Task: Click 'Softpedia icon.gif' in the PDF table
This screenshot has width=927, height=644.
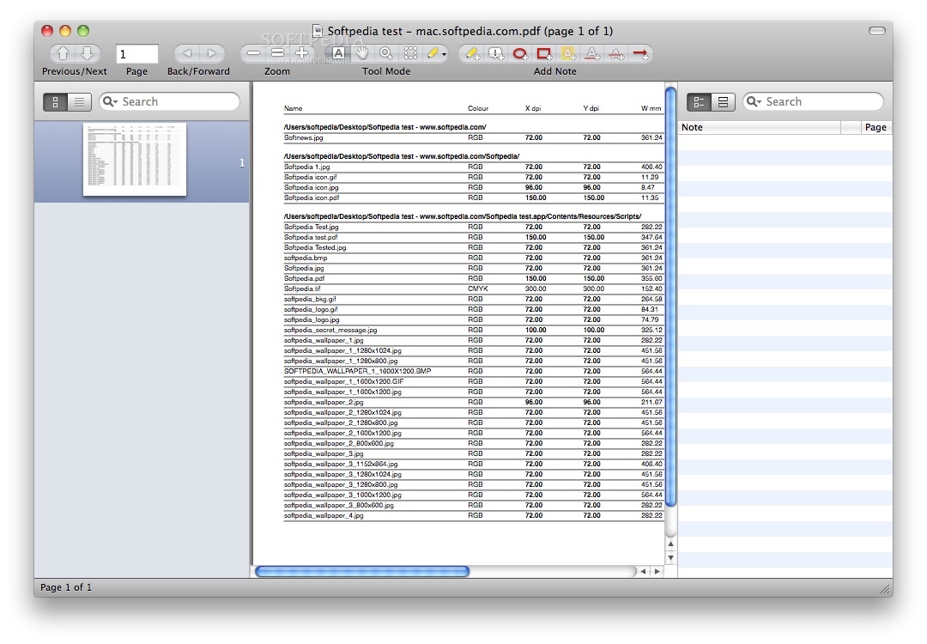Action: pos(311,177)
